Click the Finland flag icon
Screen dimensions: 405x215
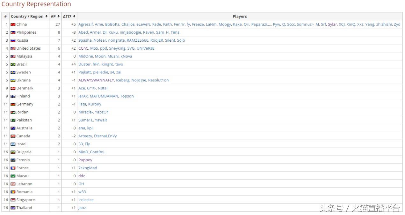pos(13,96)
